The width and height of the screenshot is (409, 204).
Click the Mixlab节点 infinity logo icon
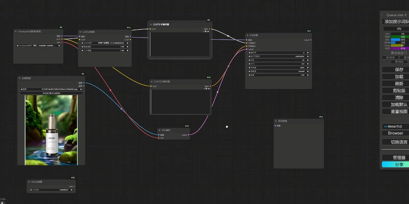(385, 126)
